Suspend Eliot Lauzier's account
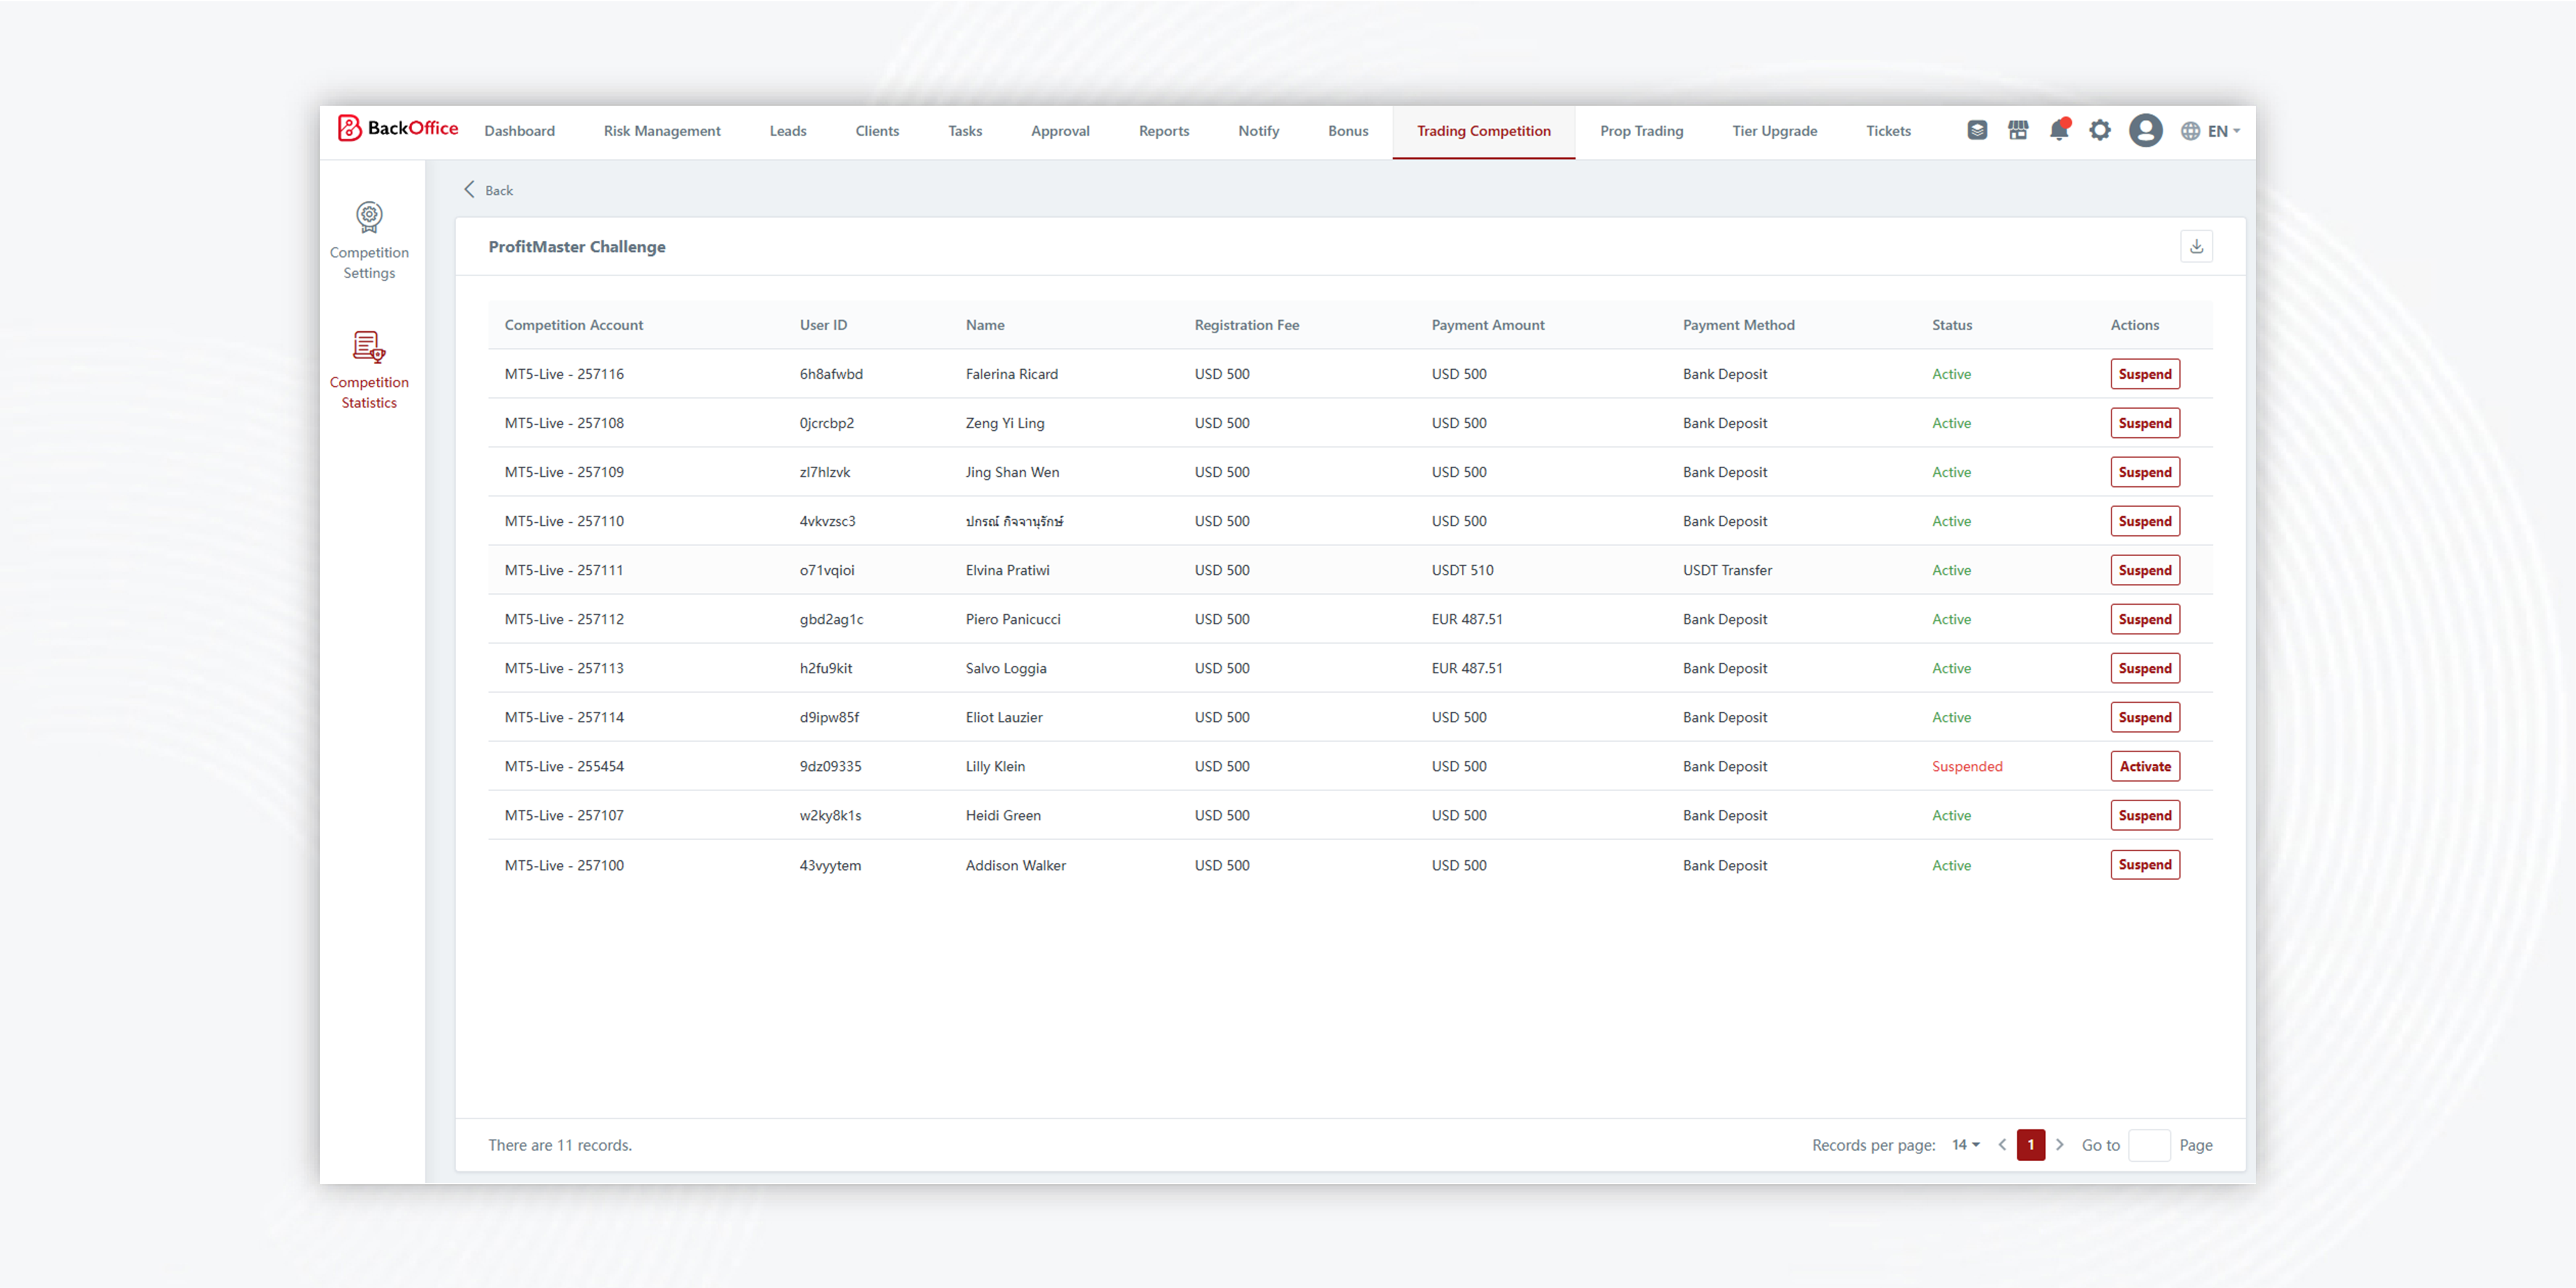 coord(2145,717)
